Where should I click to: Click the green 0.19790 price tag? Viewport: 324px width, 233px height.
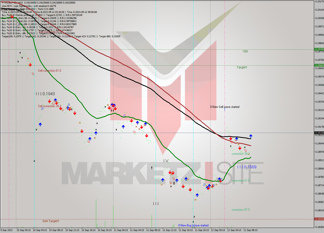(x=319, y=49)
